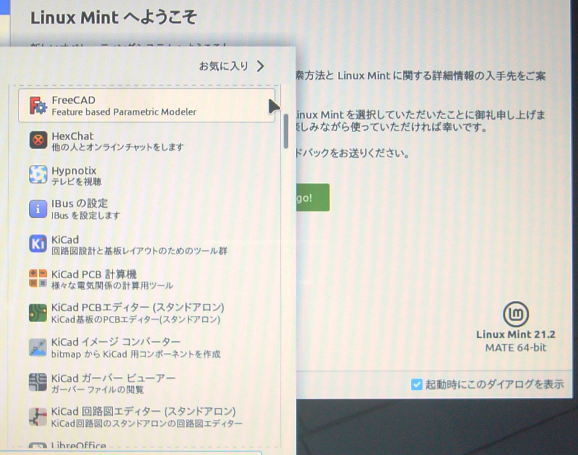Image resolution: width=578 pixels, height=455 pixels.
Task: Launch KiCad 回路図設計 tool suite entry
Action: click(147, 244)
